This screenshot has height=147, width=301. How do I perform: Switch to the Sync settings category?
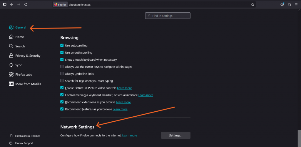coord(19,65)
